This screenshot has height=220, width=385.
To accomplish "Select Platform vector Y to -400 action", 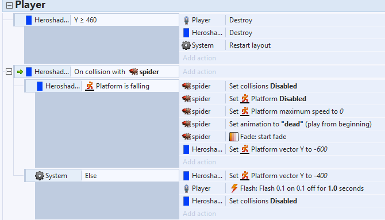I will [x=282, y=176].
